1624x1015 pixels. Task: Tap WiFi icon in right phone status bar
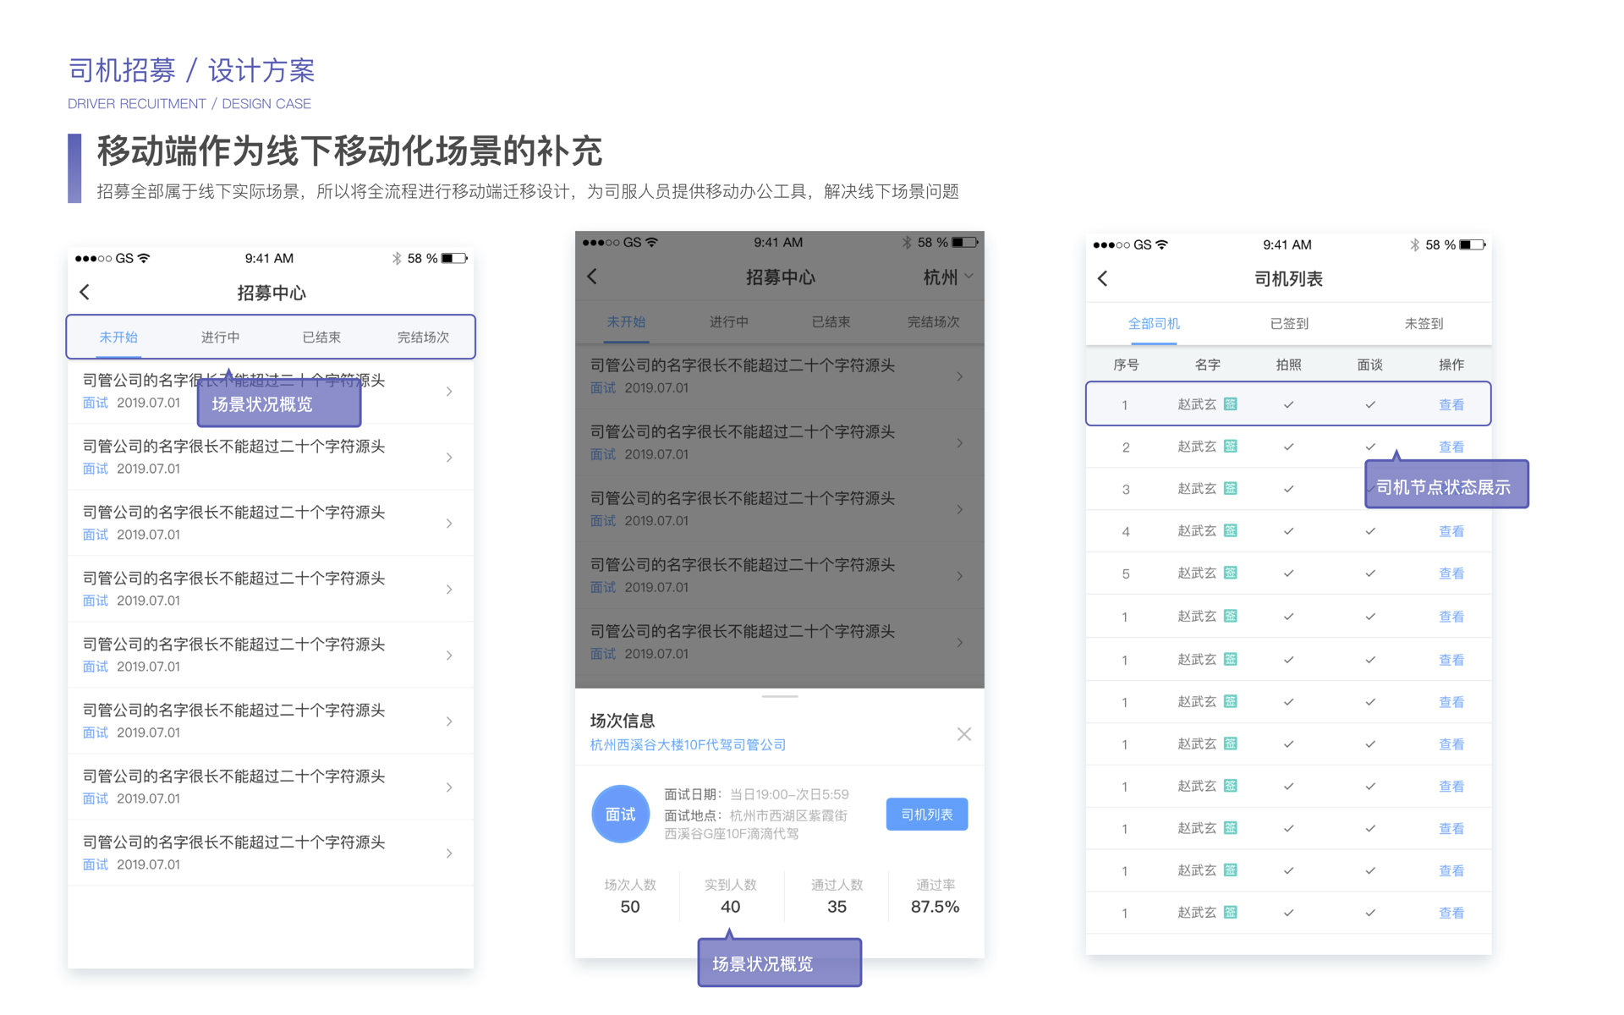[x=1162, y=245]
